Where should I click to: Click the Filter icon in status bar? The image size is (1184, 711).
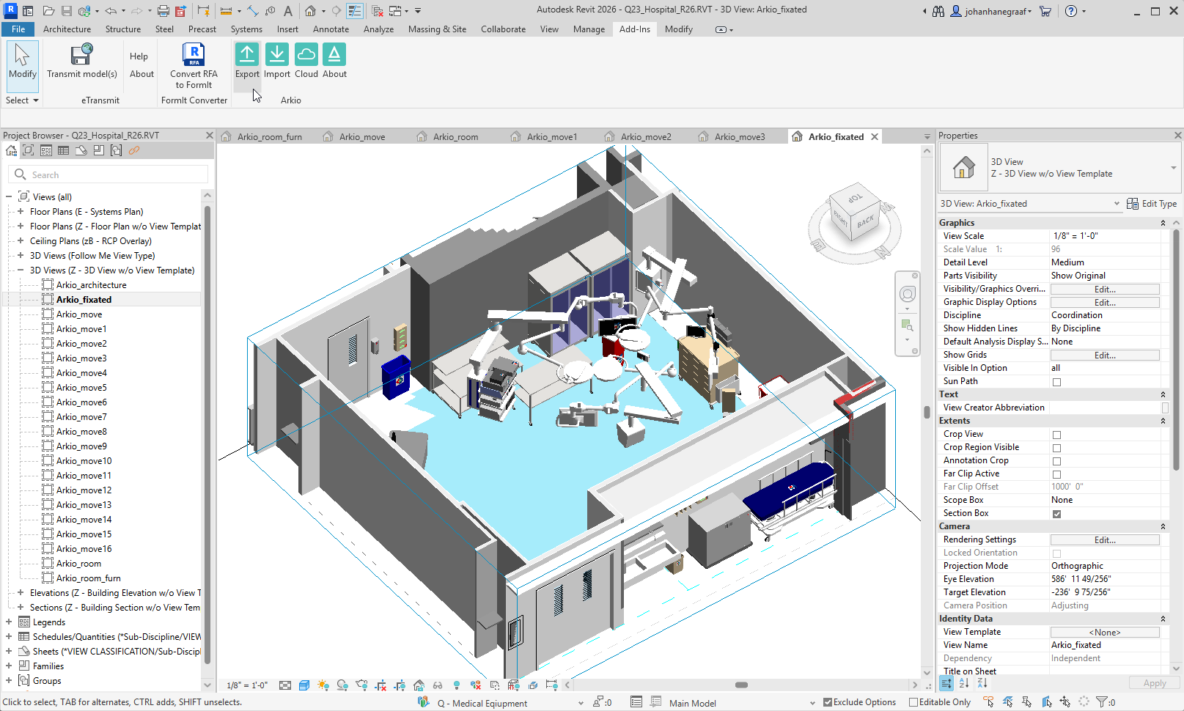click(x=1101, y=702)
